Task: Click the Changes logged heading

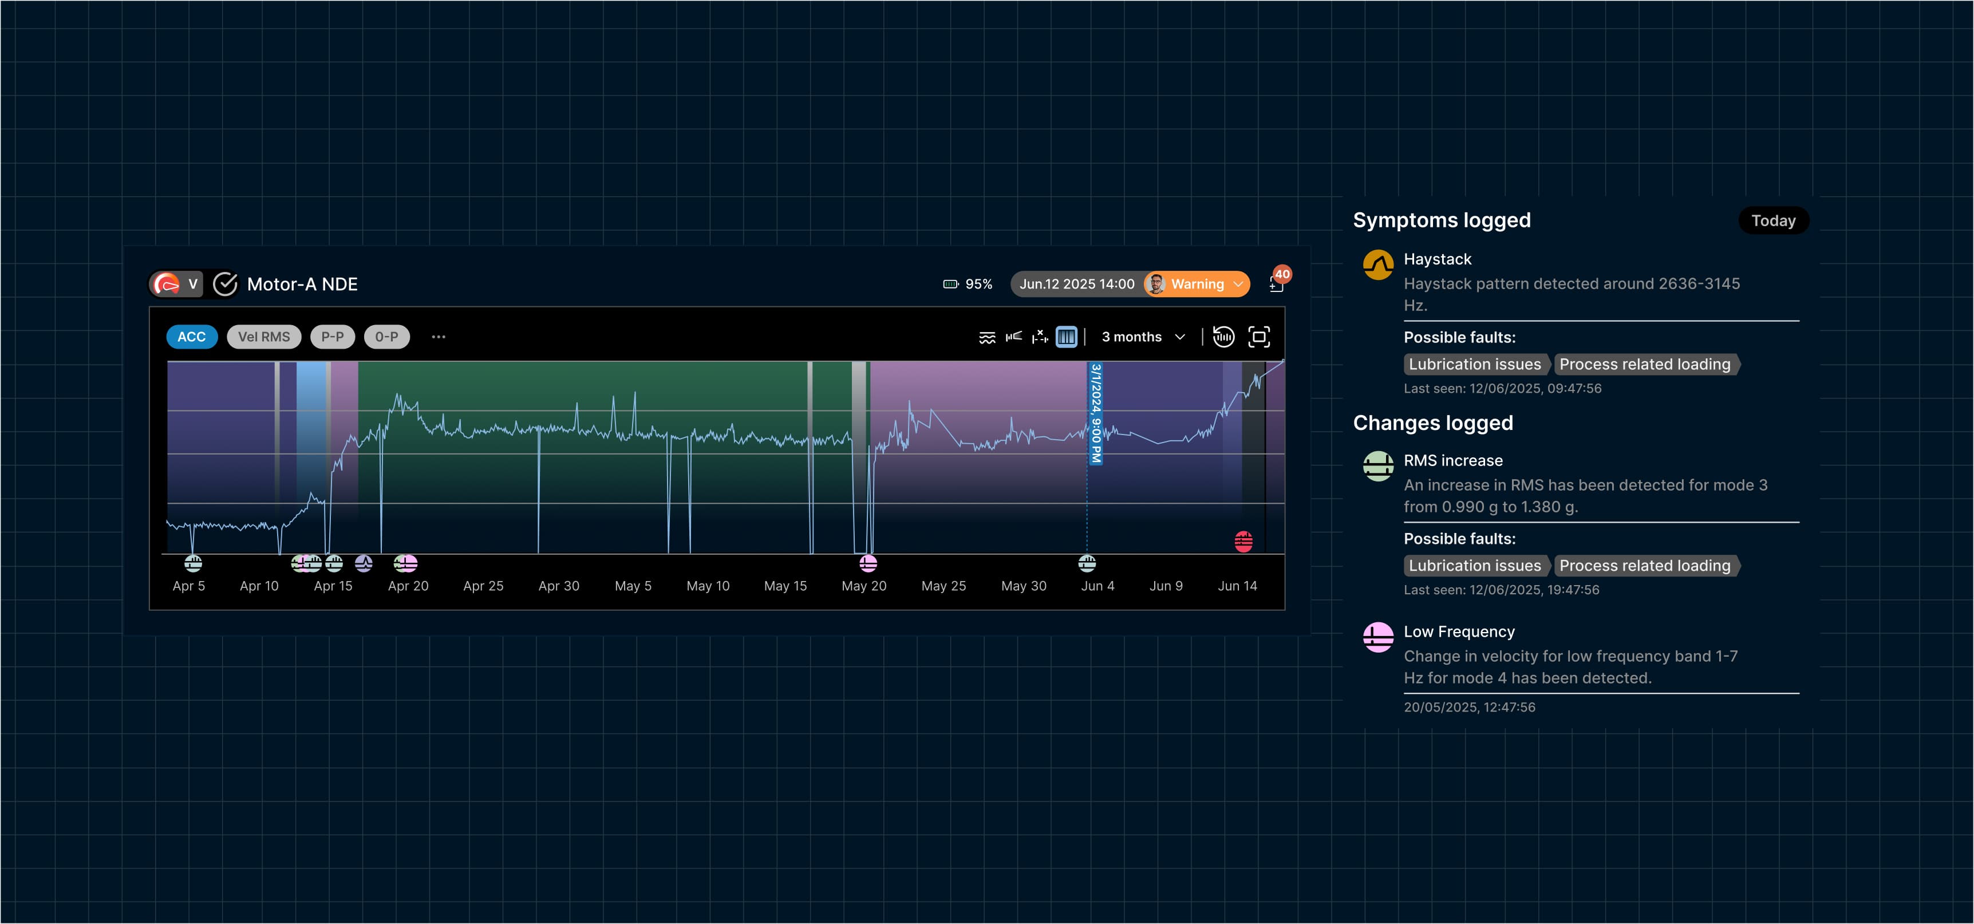Action: [x=1432, y=423]
